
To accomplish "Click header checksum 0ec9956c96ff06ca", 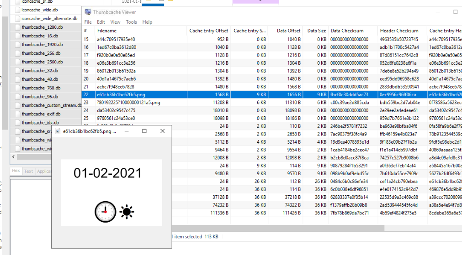I will (398, 94).
